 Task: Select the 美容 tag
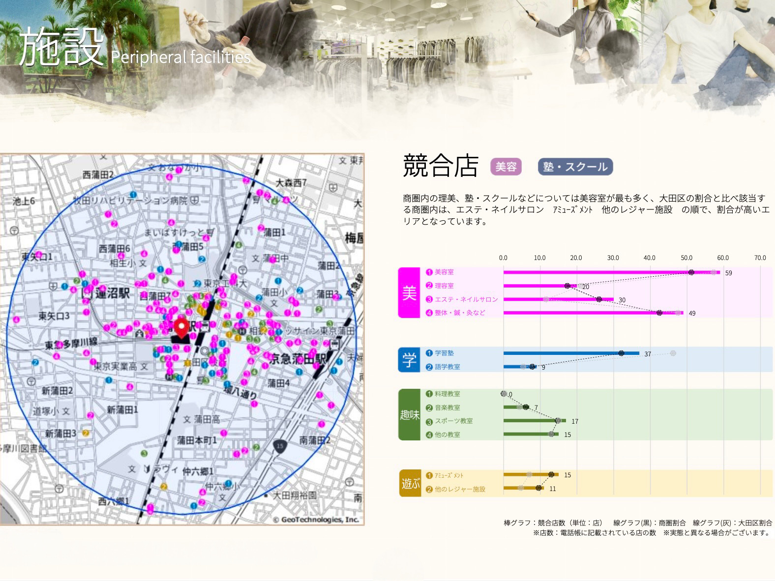(x=506, y=167)
